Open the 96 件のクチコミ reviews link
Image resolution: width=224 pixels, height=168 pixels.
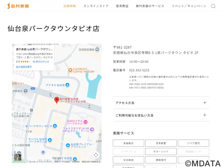[41, 62]
